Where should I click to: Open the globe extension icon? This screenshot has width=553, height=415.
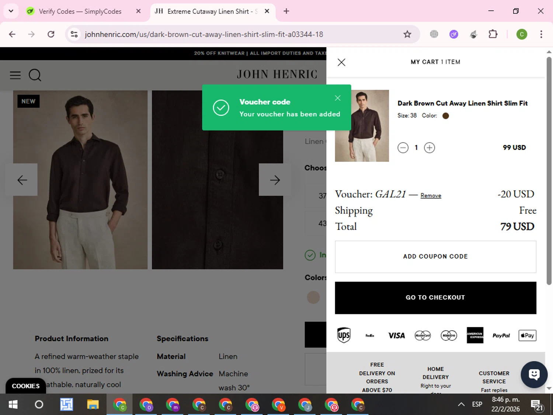tap(434, 34)
